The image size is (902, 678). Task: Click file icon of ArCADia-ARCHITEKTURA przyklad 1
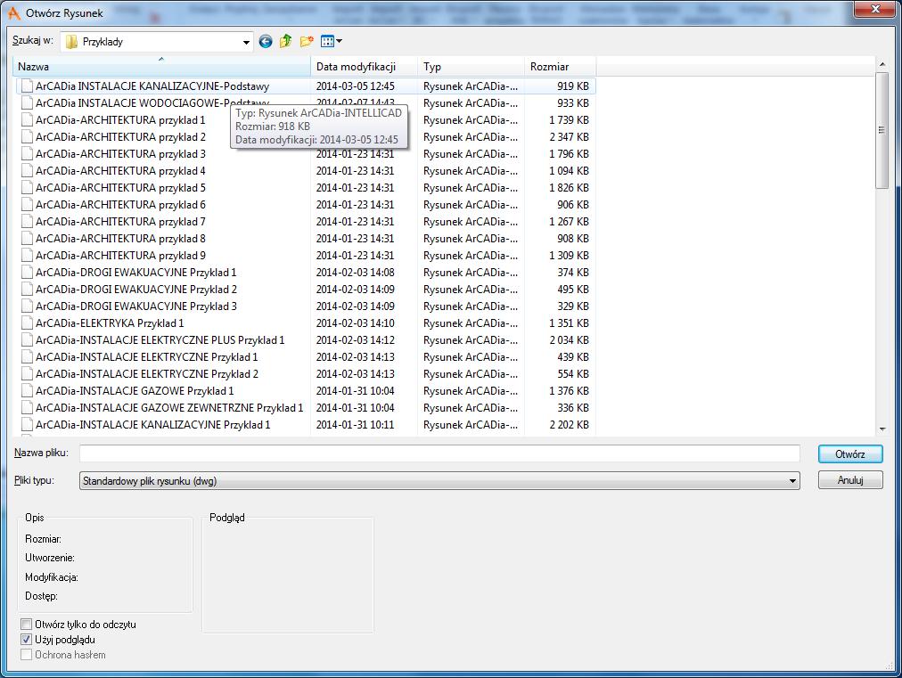pos(27,120)
